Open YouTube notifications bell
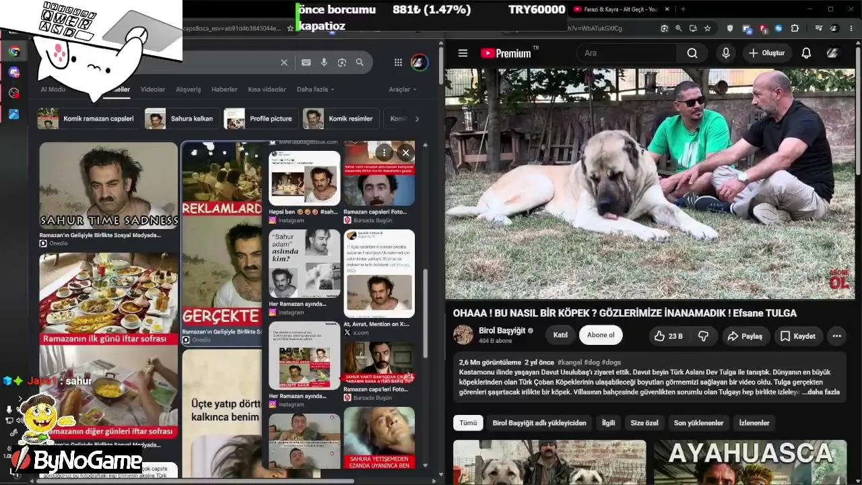 (806, 53)
